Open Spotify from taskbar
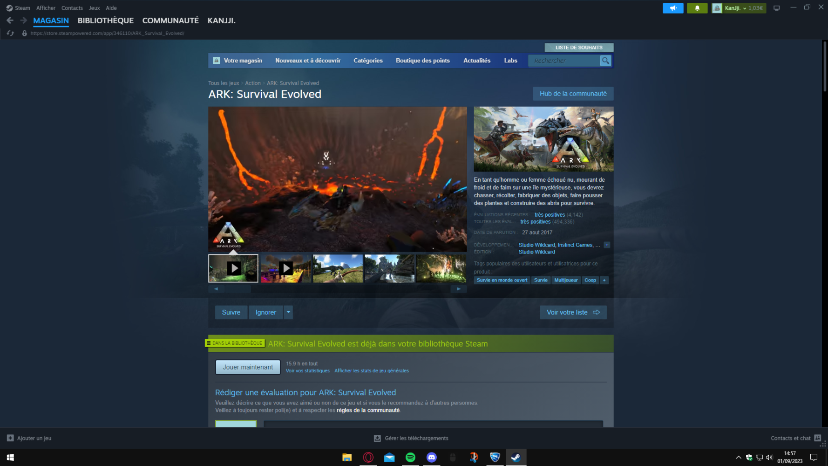This screenshot has width=828, height=466. 410,458
